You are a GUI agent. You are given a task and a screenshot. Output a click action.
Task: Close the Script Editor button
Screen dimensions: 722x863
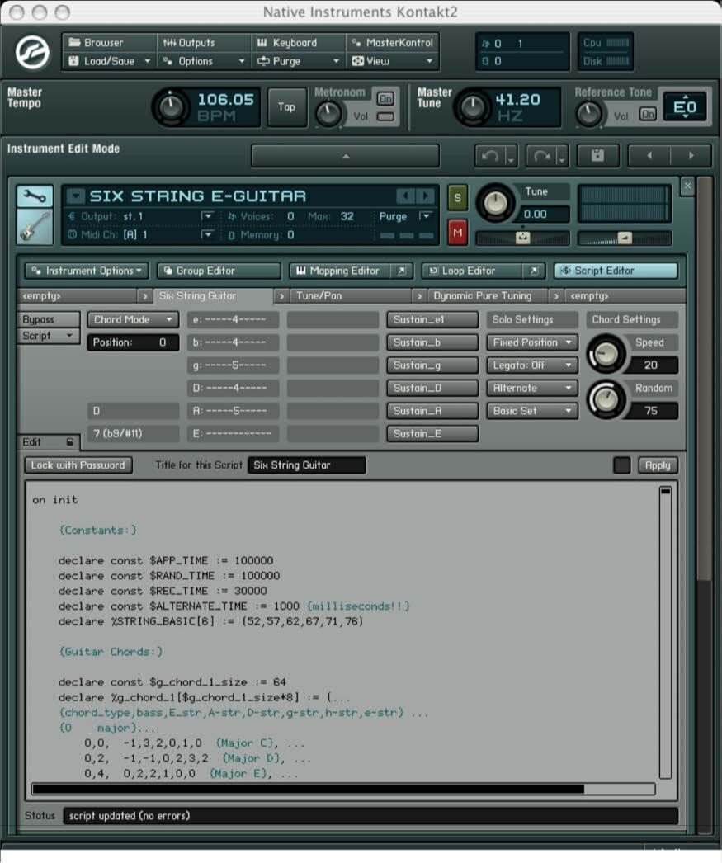click(616, 271)
